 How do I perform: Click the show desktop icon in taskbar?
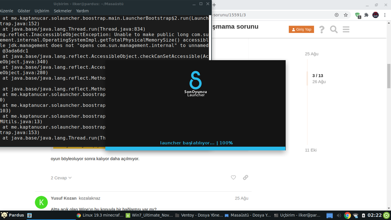pos(30,215)
